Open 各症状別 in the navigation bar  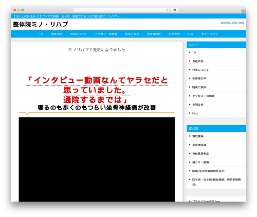coord(57,34)
